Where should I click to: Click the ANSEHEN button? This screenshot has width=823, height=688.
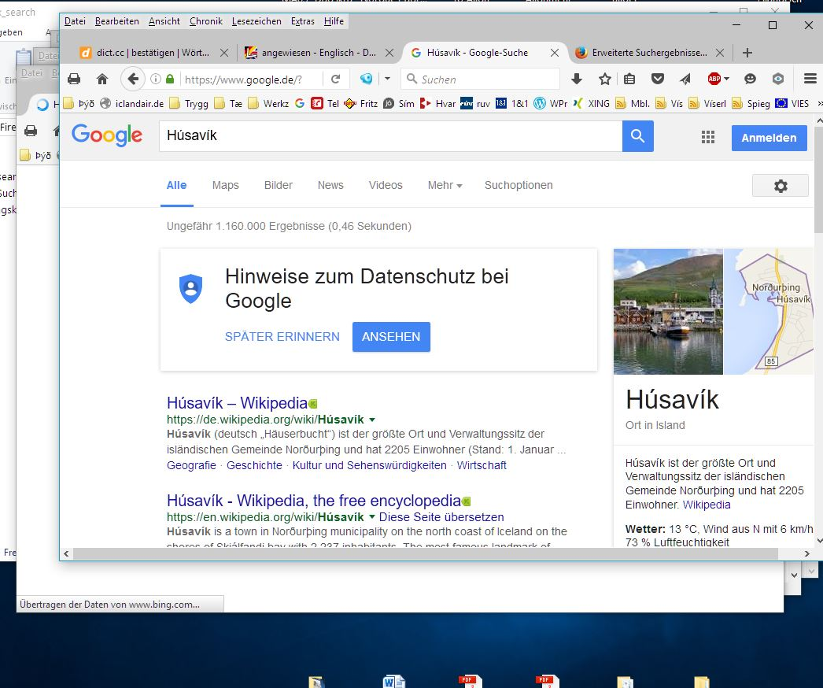[391, 336]
